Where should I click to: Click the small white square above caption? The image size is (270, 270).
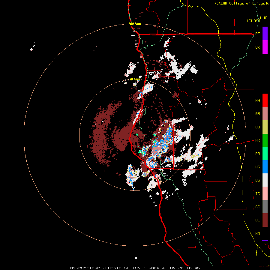pyautogui.click(x=136, y=258)
